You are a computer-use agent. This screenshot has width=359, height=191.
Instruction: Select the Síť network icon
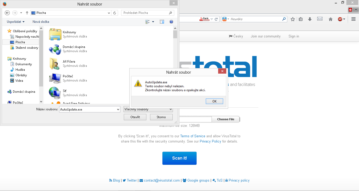point(55,93)
